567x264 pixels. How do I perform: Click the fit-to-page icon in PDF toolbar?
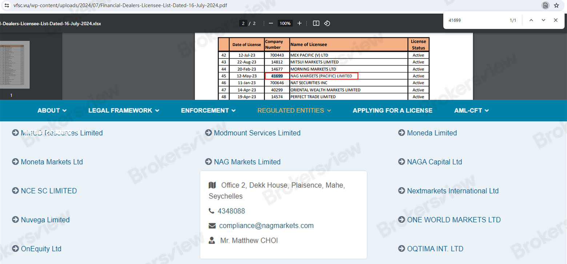click(316, 23)
